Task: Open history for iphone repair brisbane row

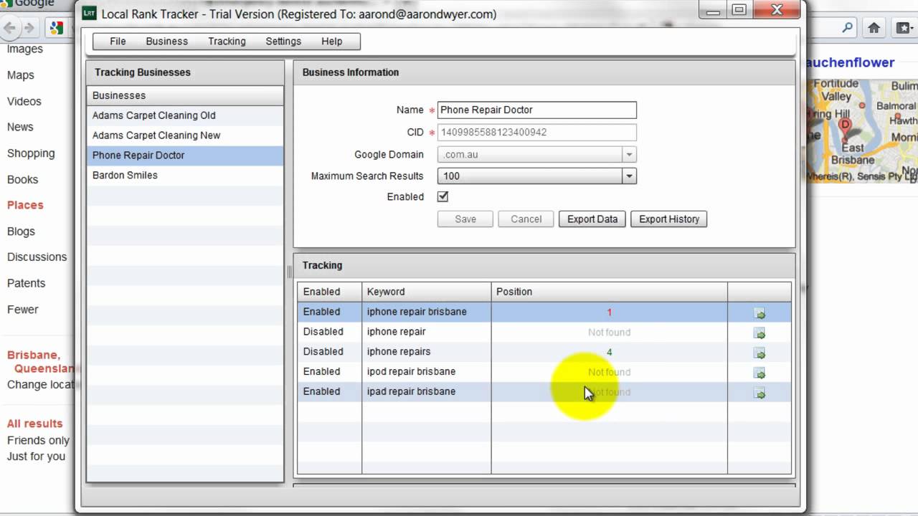Action: [760, 313]
